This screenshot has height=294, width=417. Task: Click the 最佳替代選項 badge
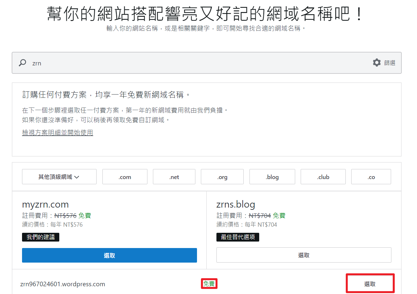[x=237, y=237]
